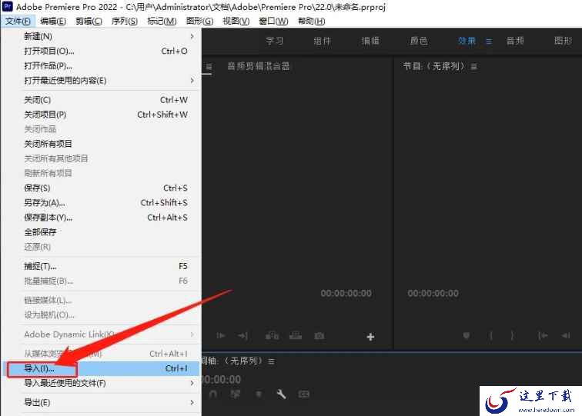Open the 视图(V) menu
This screenshot has width=582, height=416.
pos(236,21)
